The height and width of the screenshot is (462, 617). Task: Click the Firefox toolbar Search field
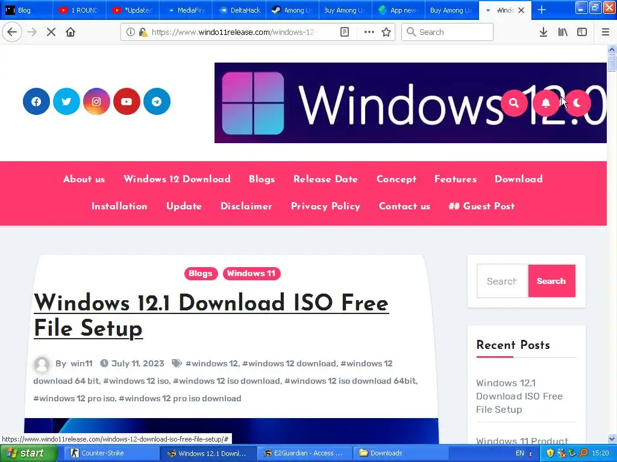click(448, 32)
